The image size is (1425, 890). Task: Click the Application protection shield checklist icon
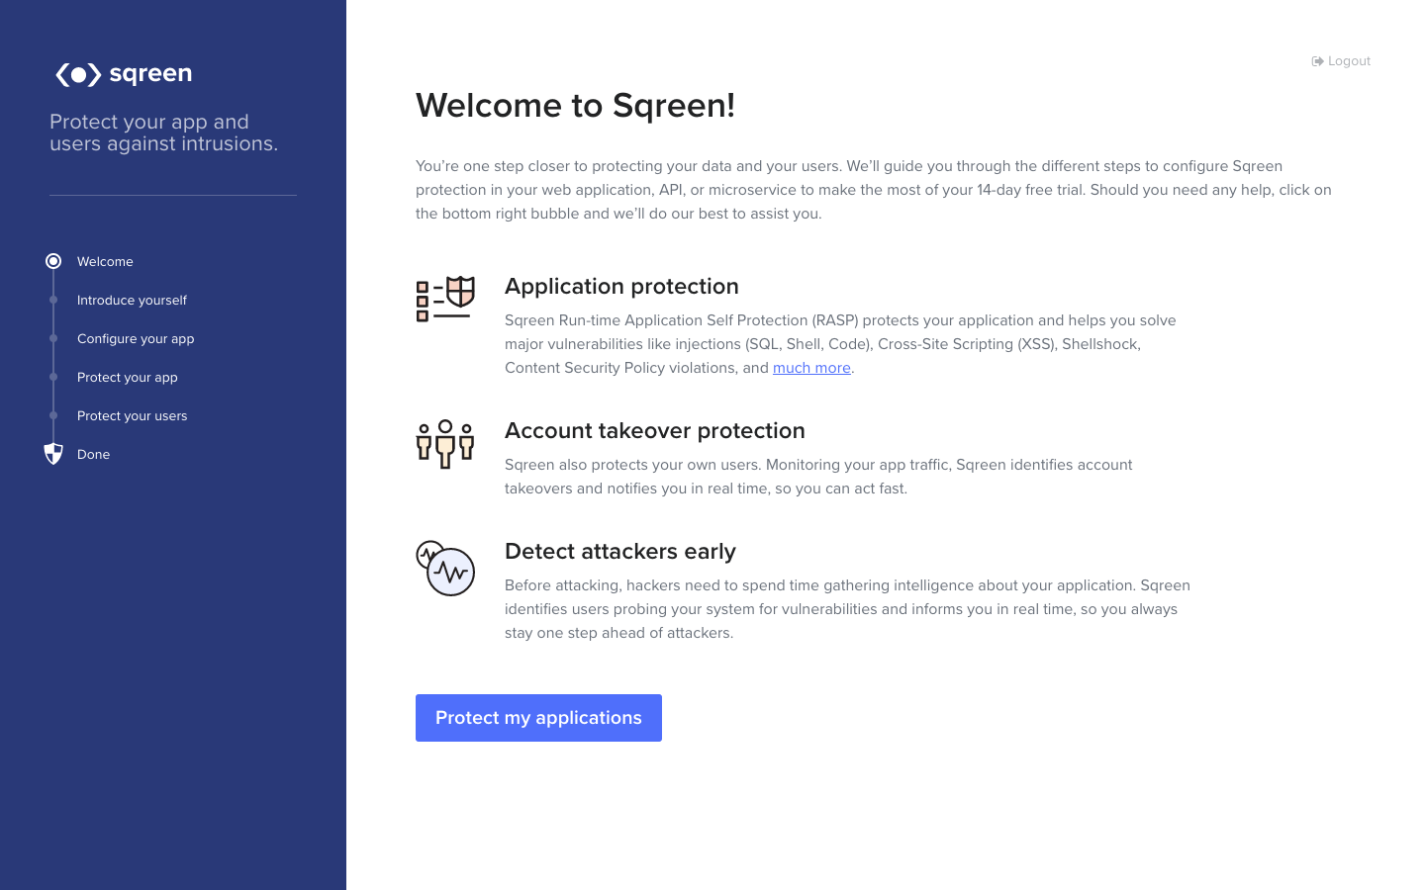click(445, 298)
